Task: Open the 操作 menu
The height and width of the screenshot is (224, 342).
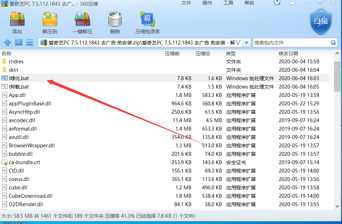Action: [207, 3]
